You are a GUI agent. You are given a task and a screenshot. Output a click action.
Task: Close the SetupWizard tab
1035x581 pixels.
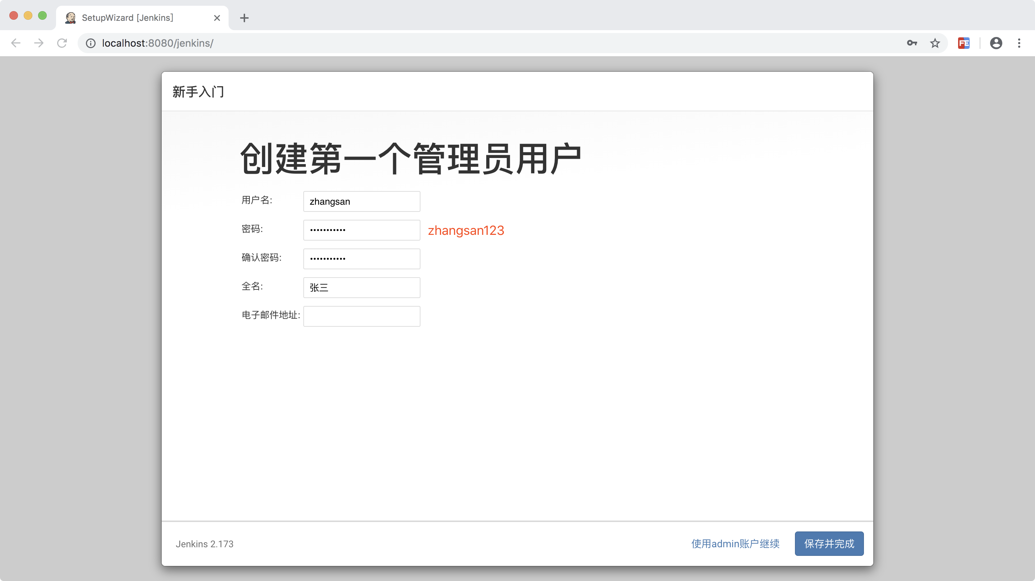click(217, 18)
